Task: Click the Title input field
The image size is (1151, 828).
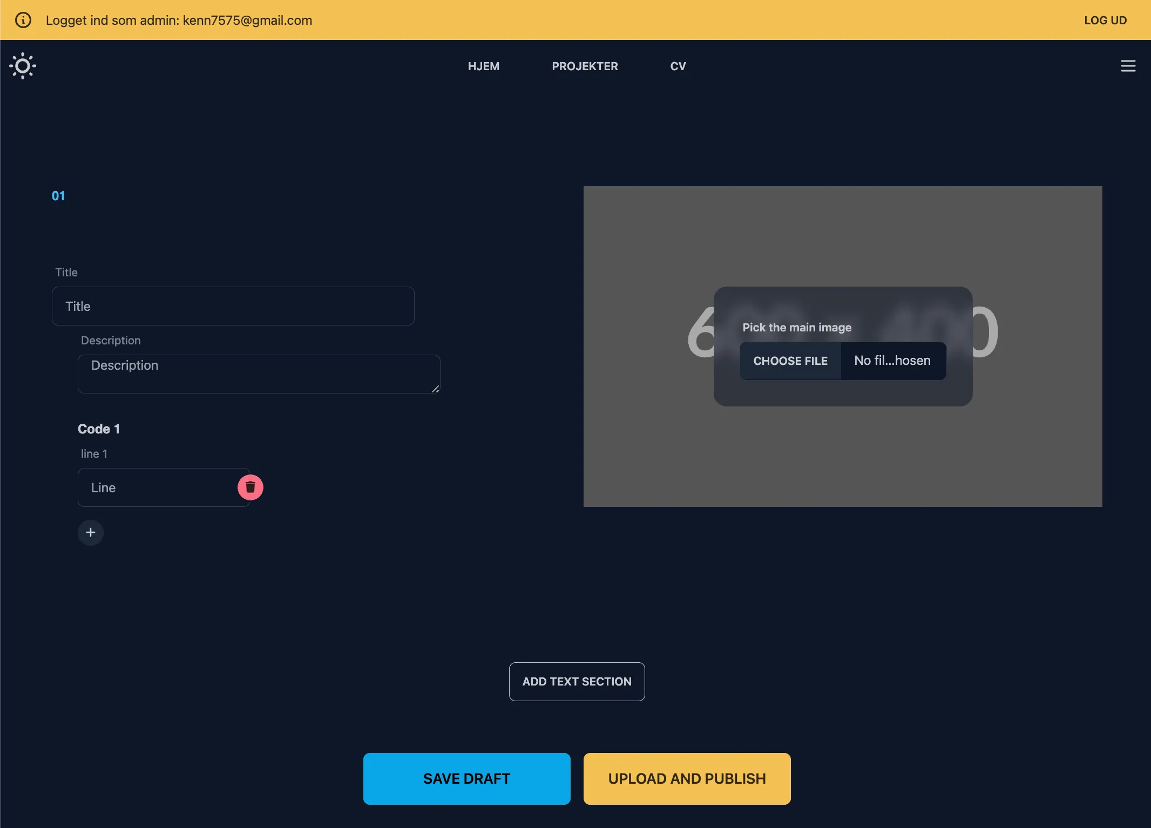Action: tap(233, 306)
